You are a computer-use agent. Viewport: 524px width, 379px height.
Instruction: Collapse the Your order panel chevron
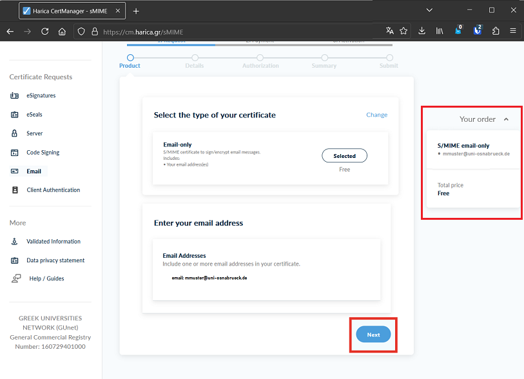(506, 119)
